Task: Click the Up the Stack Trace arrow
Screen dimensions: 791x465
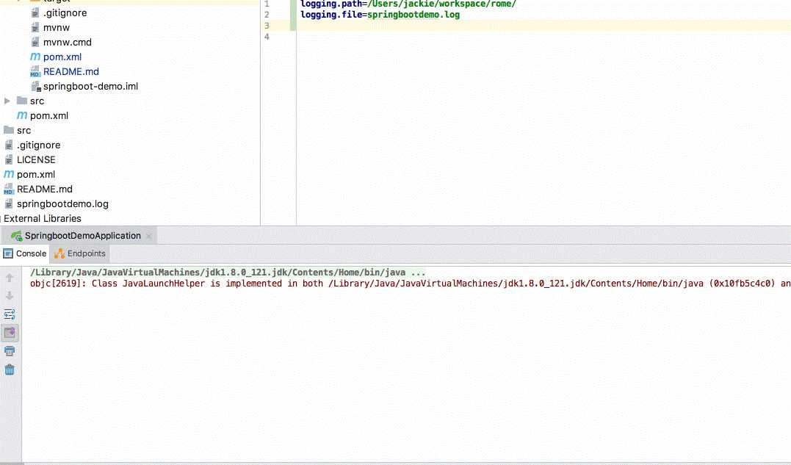Action: click(x=9, y=278)
